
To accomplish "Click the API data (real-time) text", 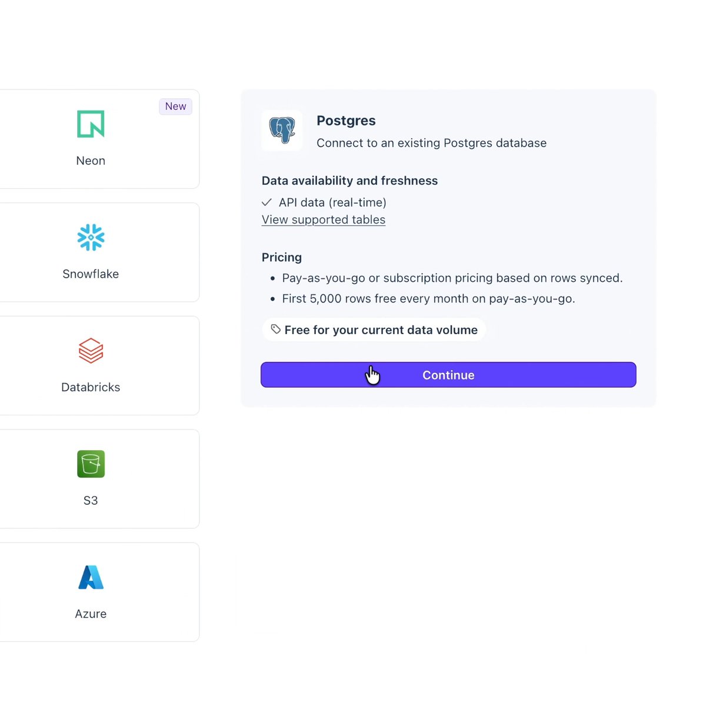I will [332, 202].
